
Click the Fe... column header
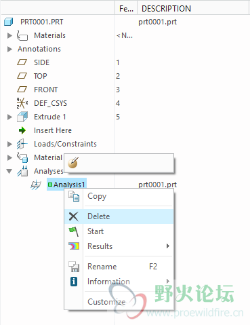[126, 9]
